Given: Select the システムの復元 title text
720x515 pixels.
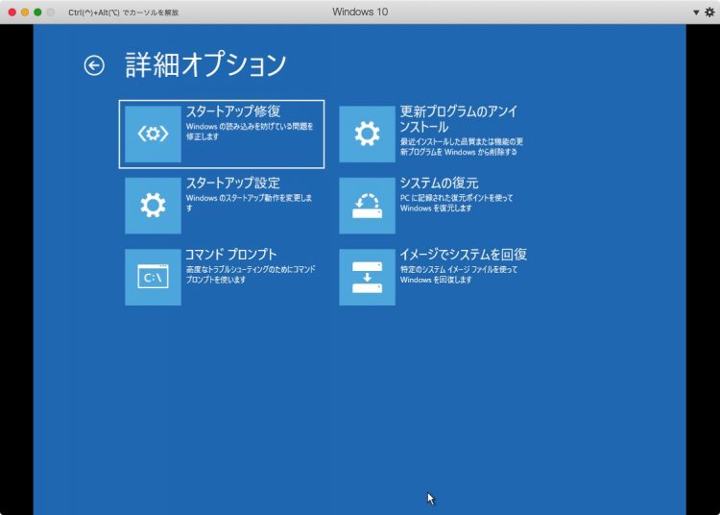Looking at the screenshot, I should [x=439, y=184].
